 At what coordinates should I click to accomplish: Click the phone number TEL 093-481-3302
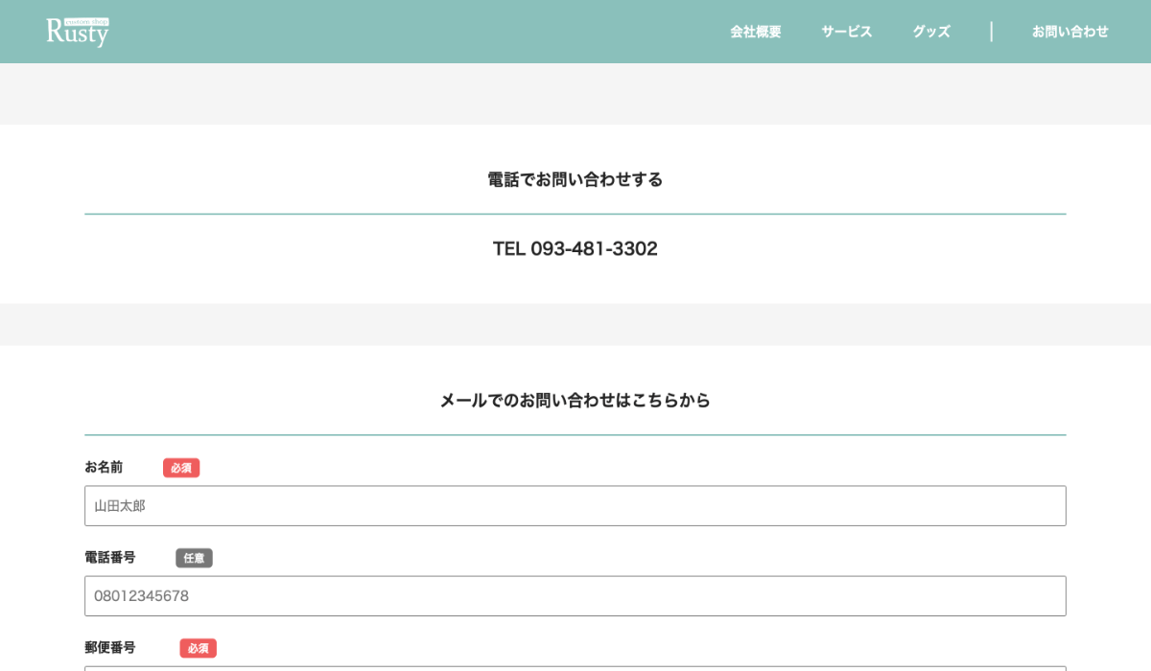(575, 249)
